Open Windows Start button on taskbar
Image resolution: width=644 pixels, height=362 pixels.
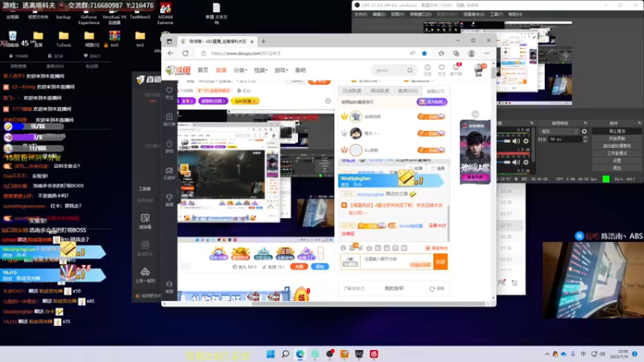(270, 354)
